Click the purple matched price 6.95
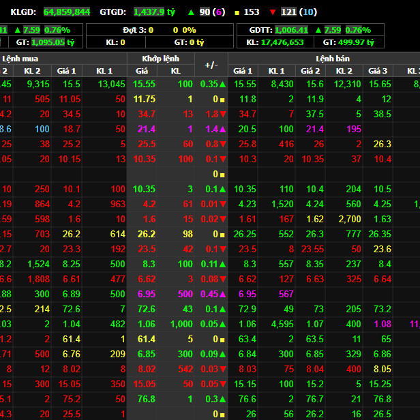Viewport: 420px width, 420px height. (146, 294)
